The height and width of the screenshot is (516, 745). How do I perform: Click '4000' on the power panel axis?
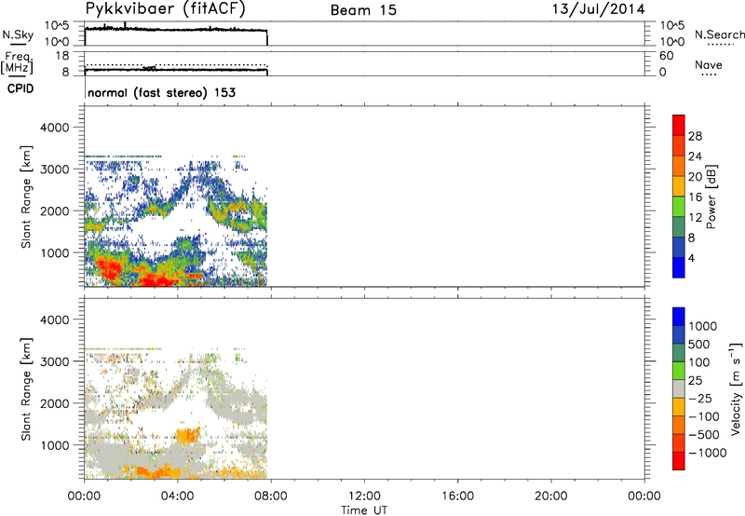(x=54, y=128)
